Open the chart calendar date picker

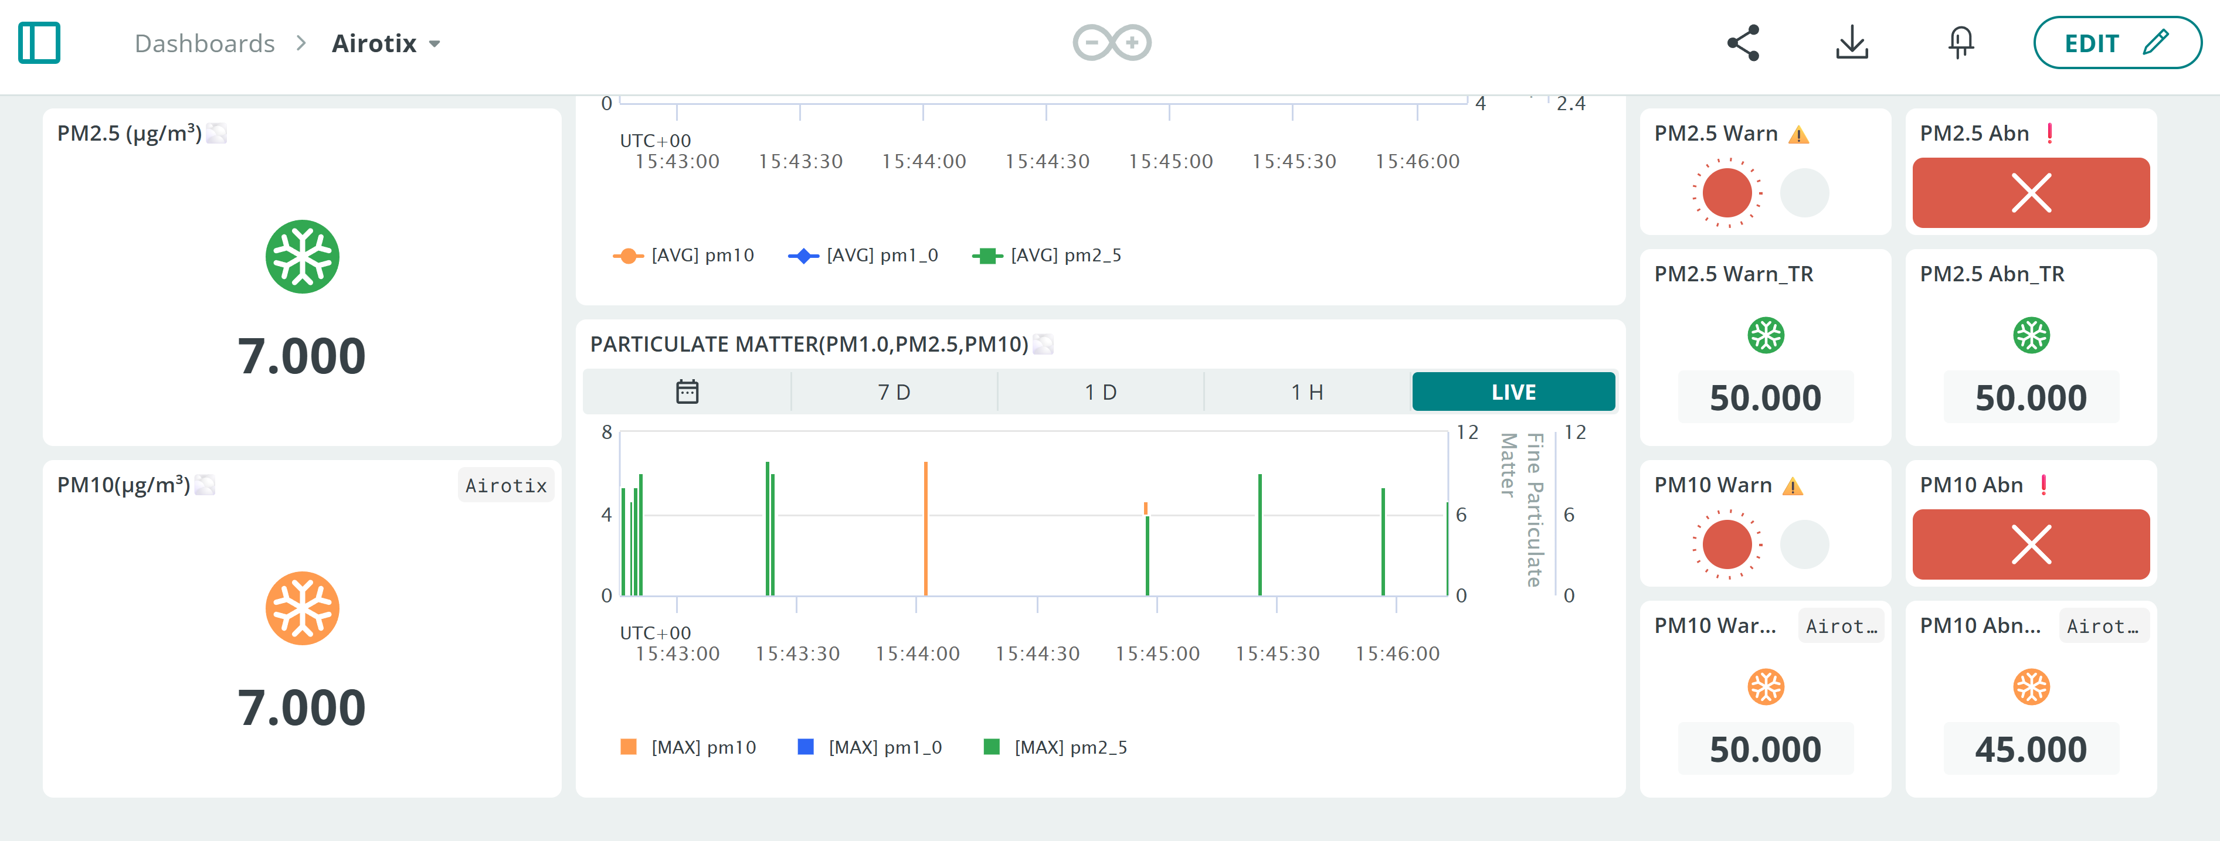[x=687, y=392]
